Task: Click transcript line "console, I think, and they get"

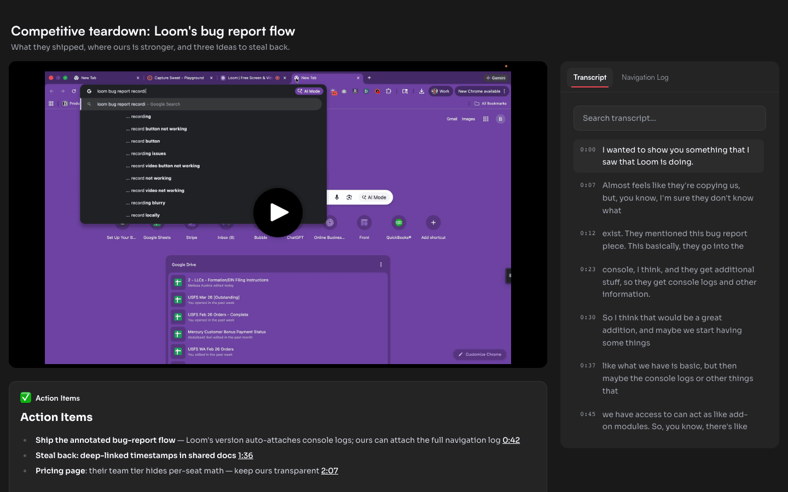Action: pyautogui.click(x=669, y=282)
